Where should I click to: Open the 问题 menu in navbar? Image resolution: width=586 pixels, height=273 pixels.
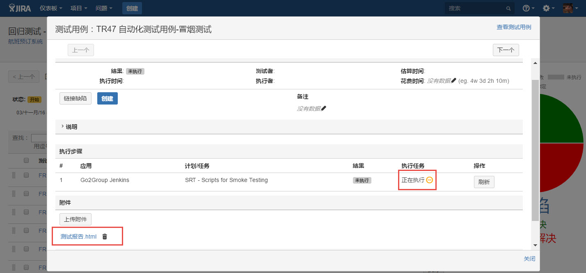tap(104, 8)
